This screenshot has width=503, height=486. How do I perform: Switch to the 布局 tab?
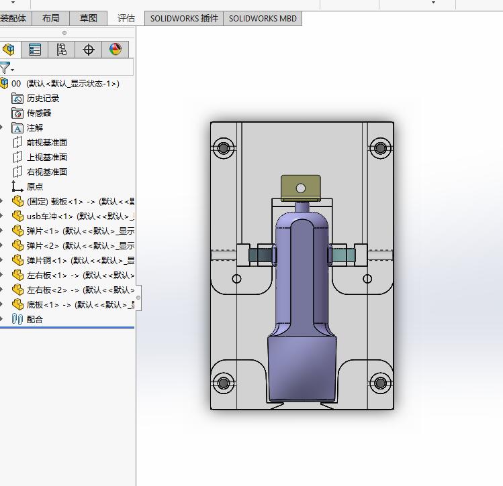tap(50, 18)
